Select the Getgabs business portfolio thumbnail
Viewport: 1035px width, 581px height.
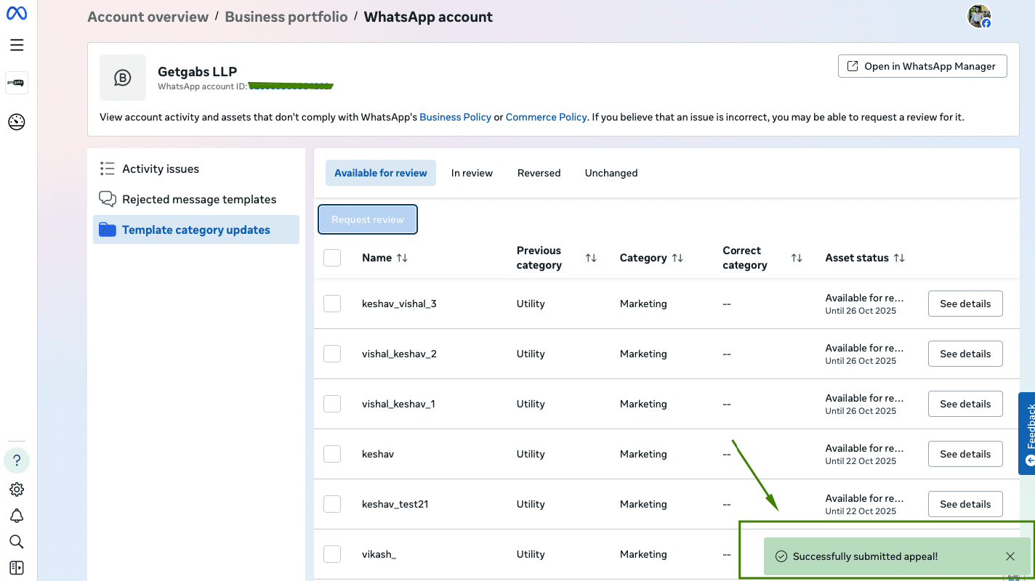pos(17,83)
